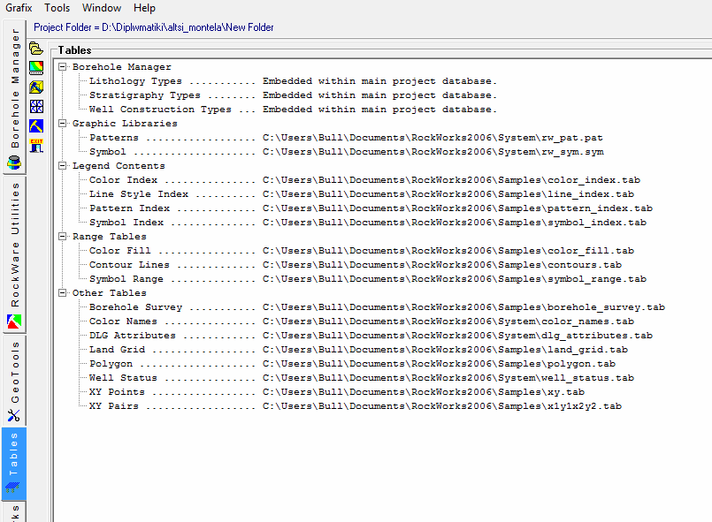Click the RockWare Utilities colored-triangle icon
712x522 pixels.
[14, 322]
